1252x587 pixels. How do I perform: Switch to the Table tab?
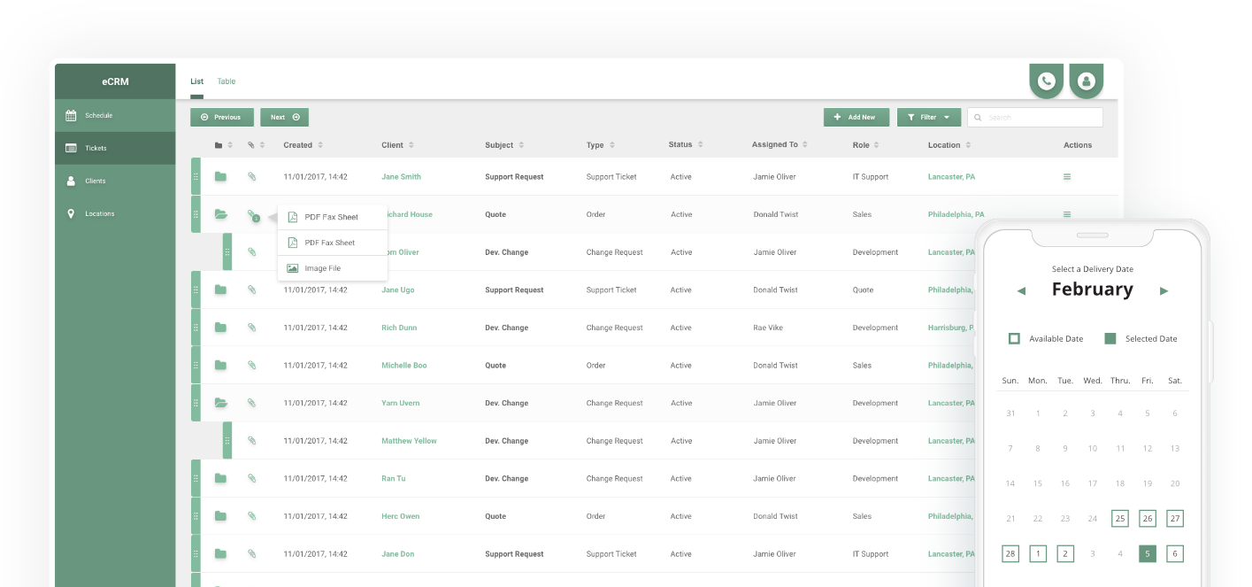click(x=227, y=81)
